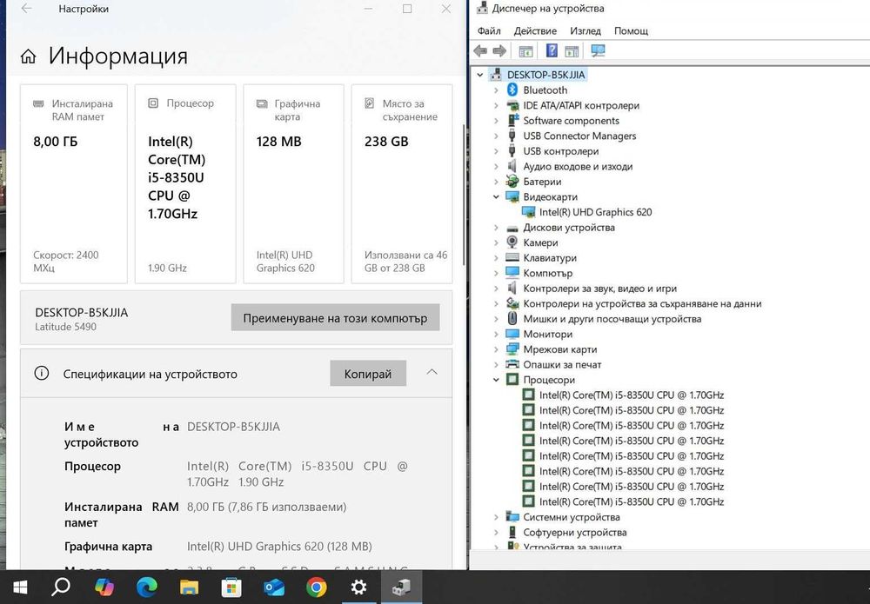Open taskbar Search magnifier
The width and height of the screenshot is (870, 604).
point(61,587)
